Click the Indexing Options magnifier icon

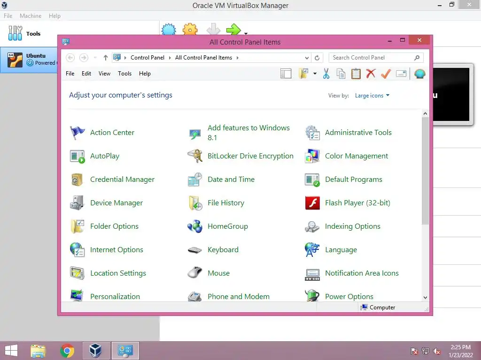click(x=312, y=226)
